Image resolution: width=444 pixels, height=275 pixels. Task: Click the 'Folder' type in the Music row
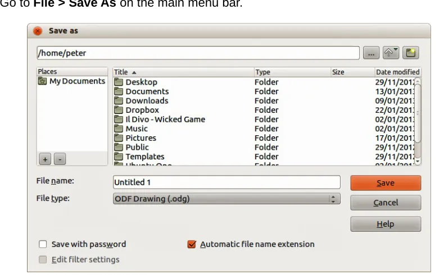coord(266,129)
